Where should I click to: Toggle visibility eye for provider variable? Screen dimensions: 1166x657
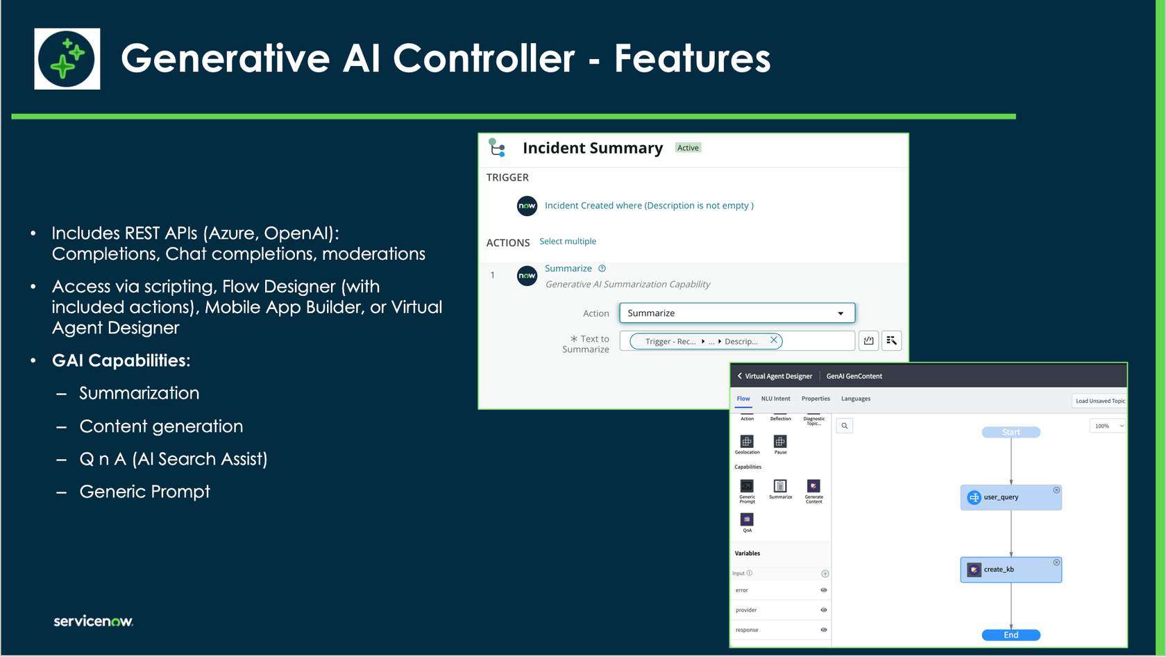point(824,610)
